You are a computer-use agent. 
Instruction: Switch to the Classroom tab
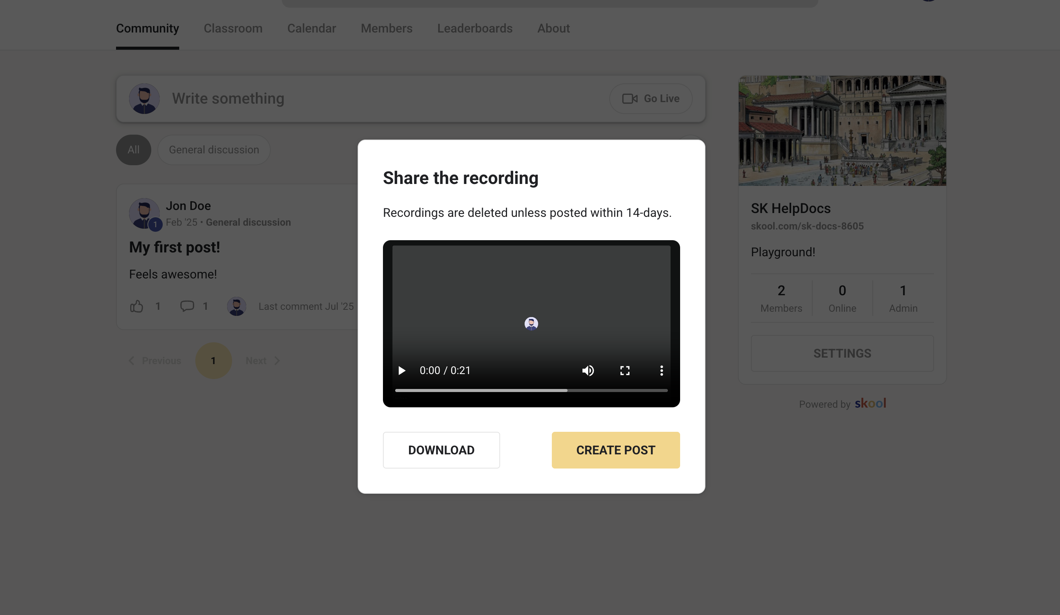[232, 29]
